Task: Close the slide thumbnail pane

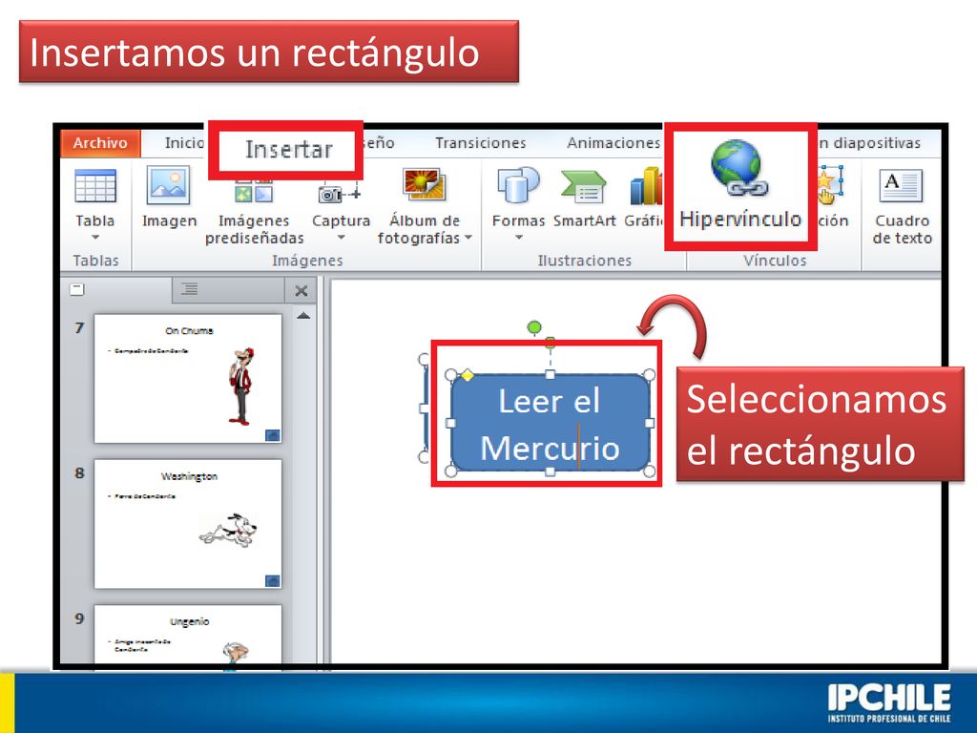Action: 301,290
